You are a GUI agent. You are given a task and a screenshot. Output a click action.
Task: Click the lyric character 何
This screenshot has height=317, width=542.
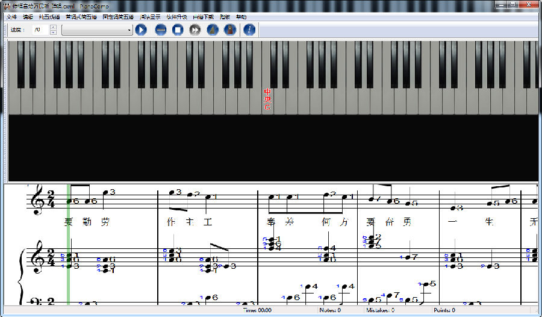pyautogui.click(x=326, y=222)
